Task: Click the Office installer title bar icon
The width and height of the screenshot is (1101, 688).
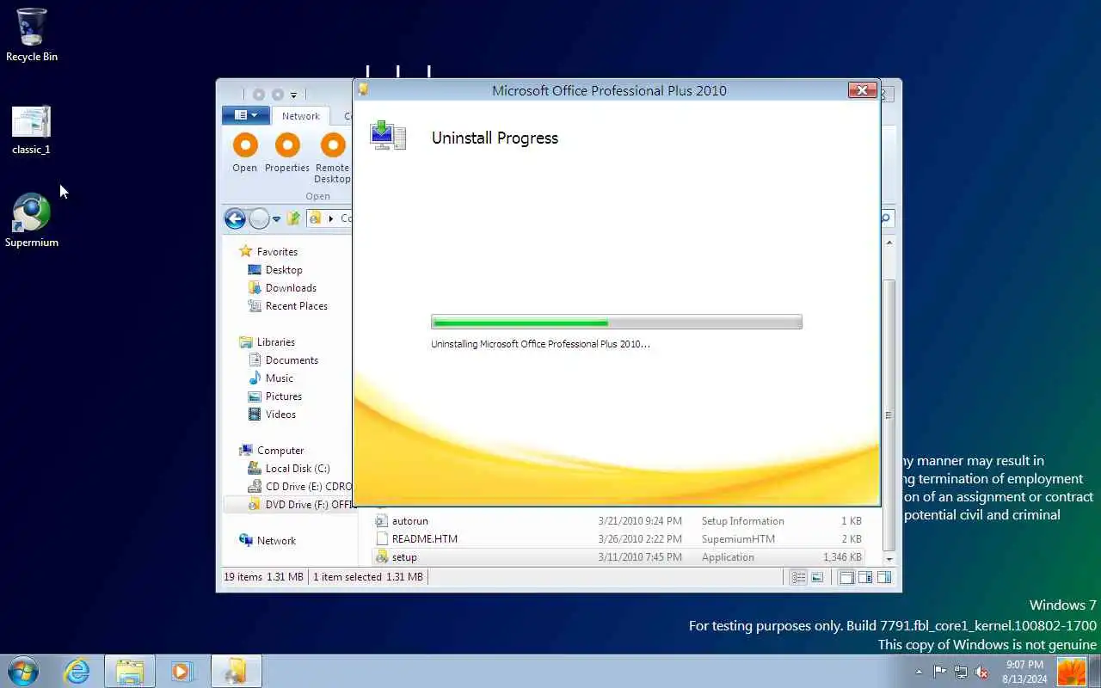Action: tap(363, 89)
